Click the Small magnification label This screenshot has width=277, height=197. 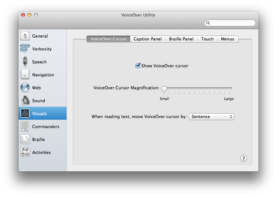[164, 99]
